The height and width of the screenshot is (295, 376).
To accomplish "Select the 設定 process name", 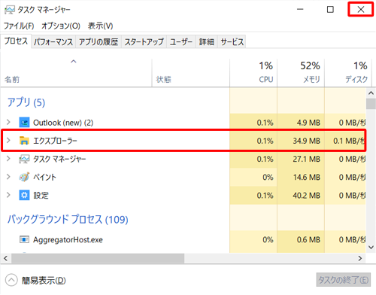I will (41, 195).
